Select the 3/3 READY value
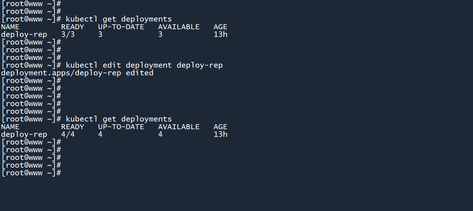Viewport: 473px width, 211px height. tap(68, 34)
